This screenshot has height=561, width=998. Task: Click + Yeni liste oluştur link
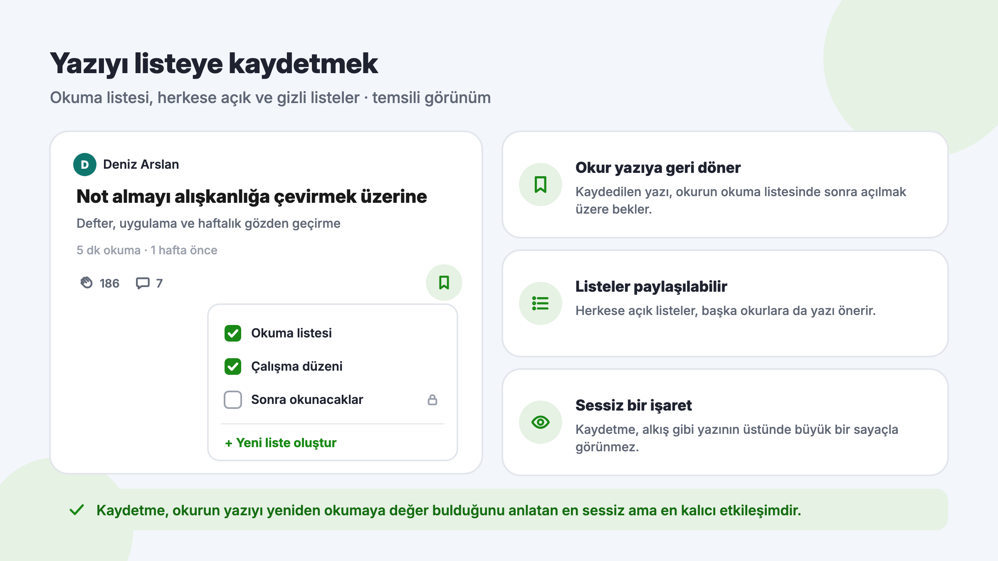pyautogui.click(x=281, y=443)
